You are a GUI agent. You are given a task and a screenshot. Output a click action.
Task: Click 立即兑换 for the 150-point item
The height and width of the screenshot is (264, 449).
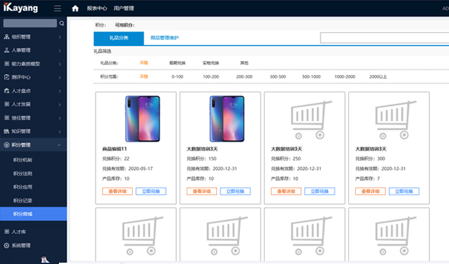coord(235,191)
